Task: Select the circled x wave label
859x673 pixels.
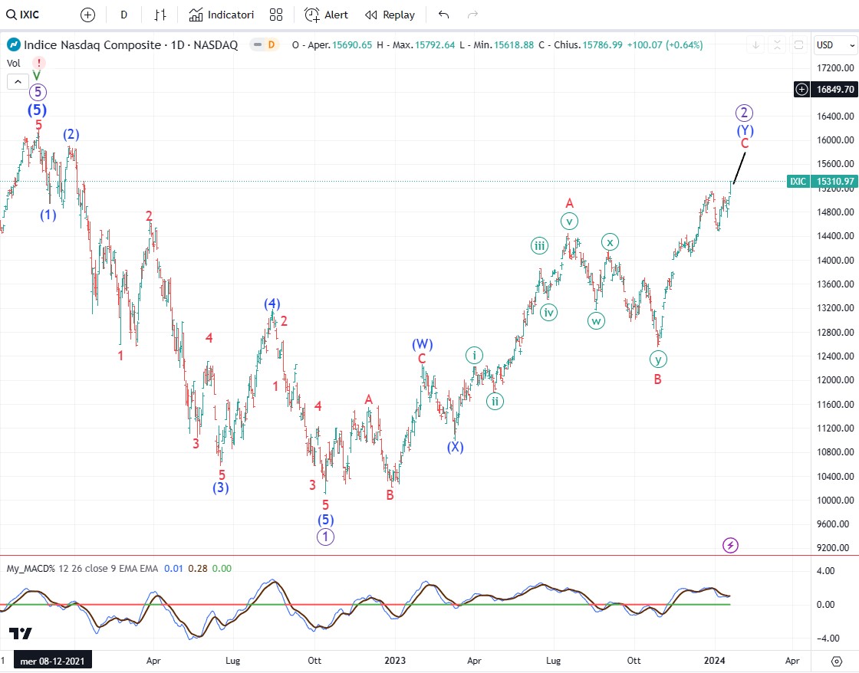Action: [x=610, y=242]
